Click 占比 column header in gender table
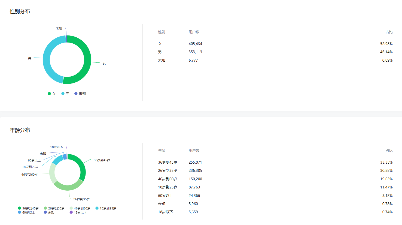 pyautogui.click(x=389, y=32)
